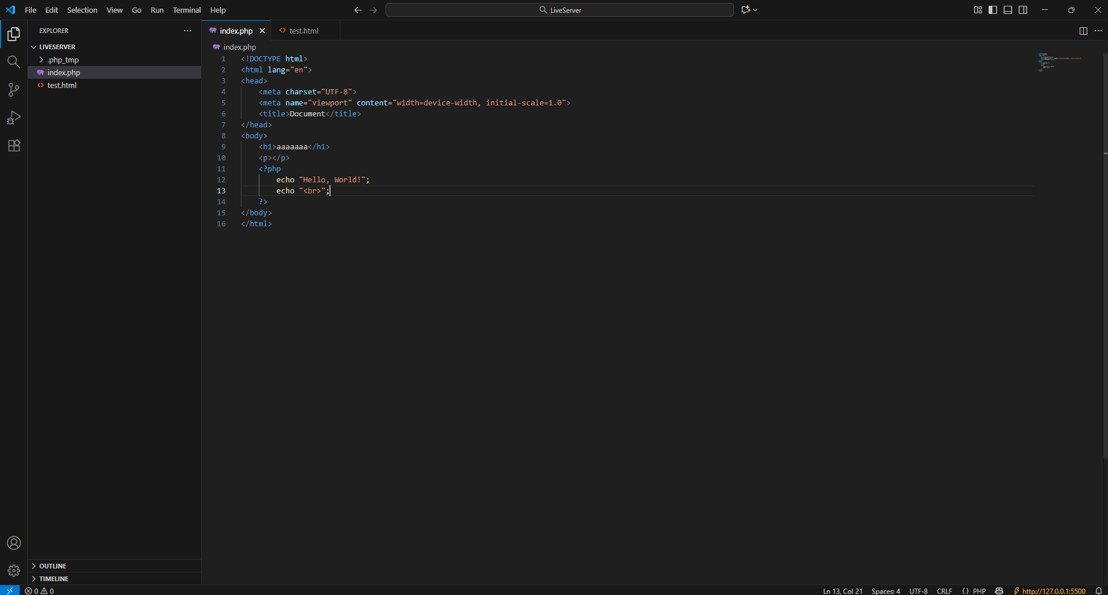Click the LiveServer search box
Screen dimensions: 1108x595
click(x=559, y=9)
